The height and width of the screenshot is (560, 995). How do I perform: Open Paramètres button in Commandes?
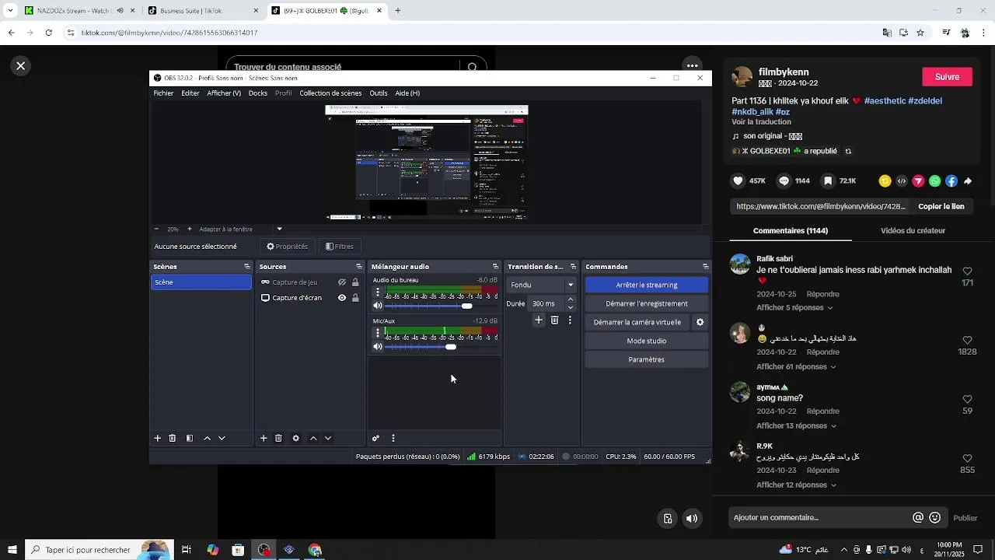[x=647, y=359]
